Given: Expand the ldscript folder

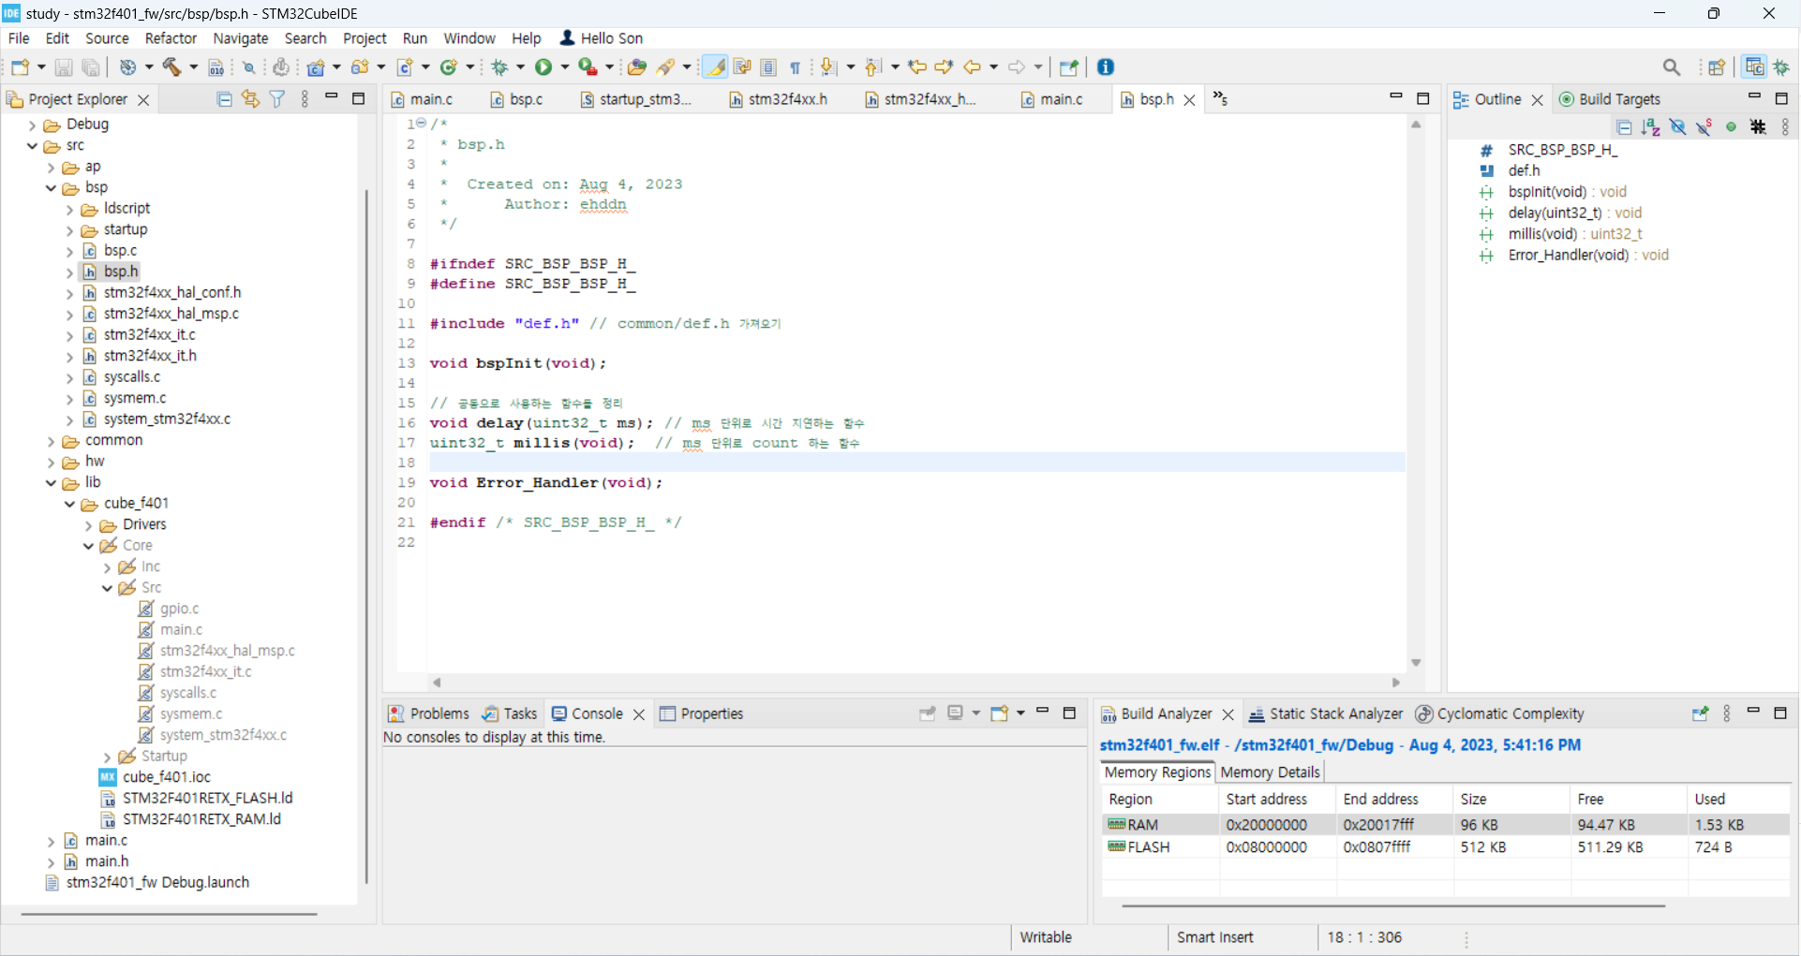Looking at the screenshot, I should 70,209.
